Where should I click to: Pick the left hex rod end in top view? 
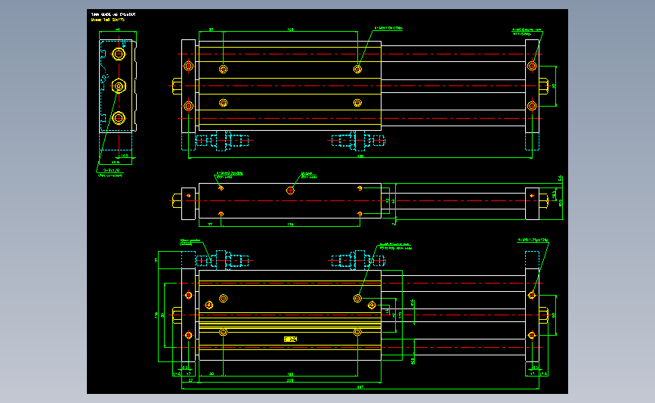[x=177, y=86]
